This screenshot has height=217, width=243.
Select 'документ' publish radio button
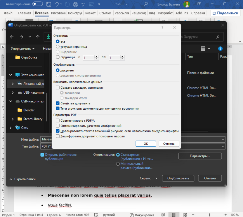[58, 70]
